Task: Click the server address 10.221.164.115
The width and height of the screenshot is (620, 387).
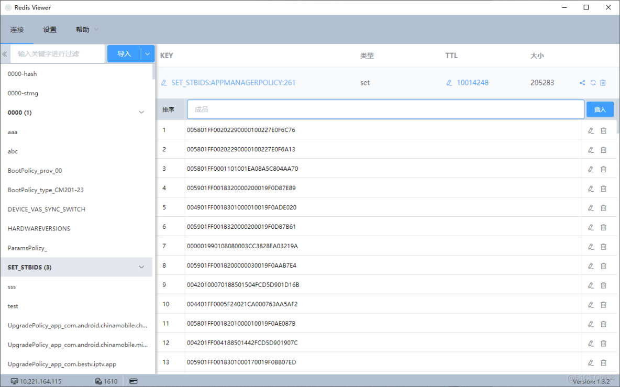Action: pyautogui.click(x=40, y=381)
